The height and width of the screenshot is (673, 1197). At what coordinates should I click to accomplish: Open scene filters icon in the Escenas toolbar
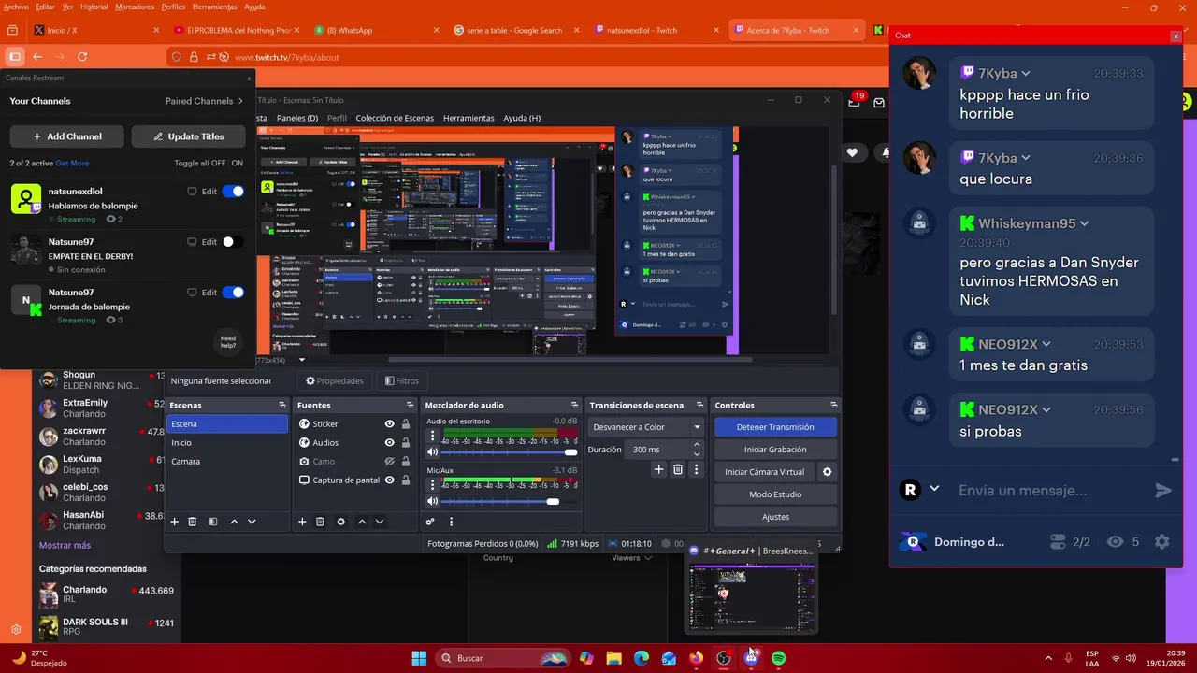(x=213, y=522)
